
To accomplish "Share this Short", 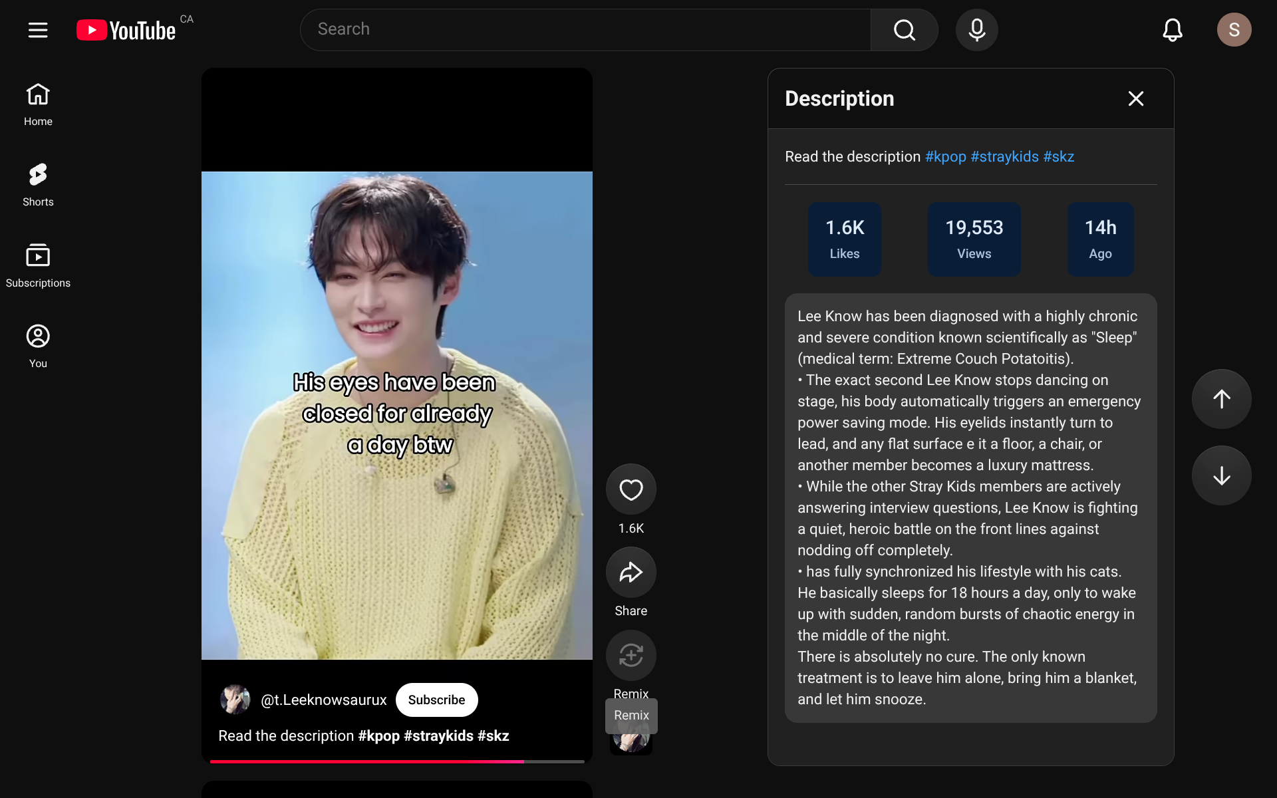I will pyautogui.click(x=631, y=573).
